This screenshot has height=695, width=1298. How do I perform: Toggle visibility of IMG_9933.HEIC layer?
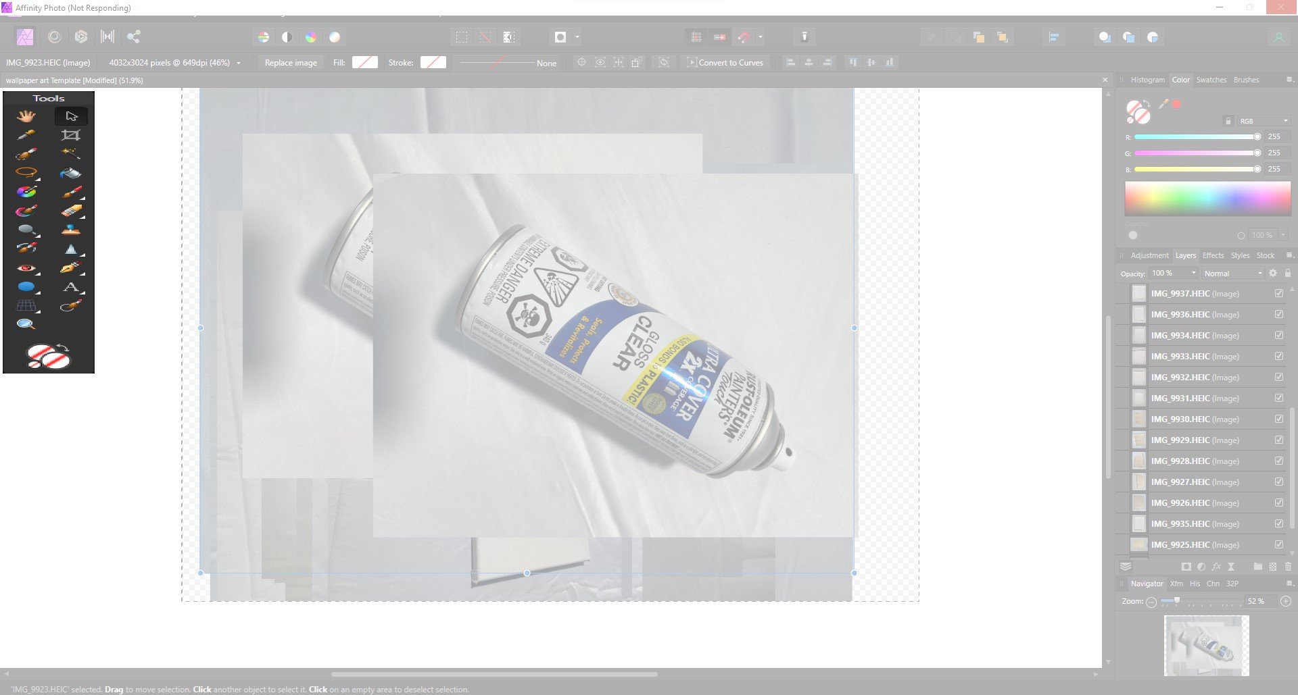(1279, 356)
